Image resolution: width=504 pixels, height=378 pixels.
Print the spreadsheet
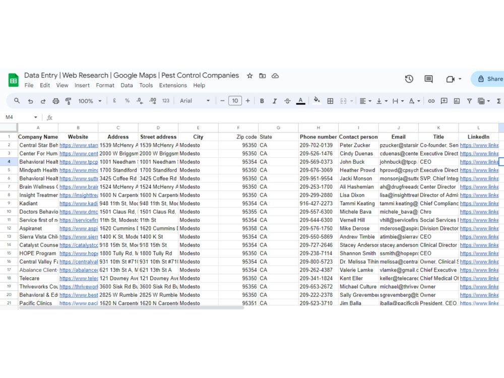55,101
